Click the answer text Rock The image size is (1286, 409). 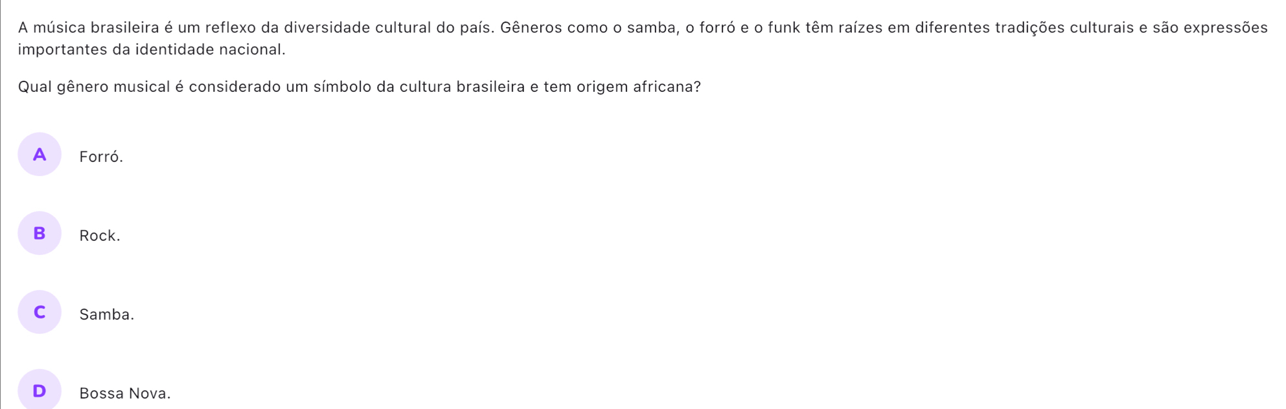click(100, 236)
